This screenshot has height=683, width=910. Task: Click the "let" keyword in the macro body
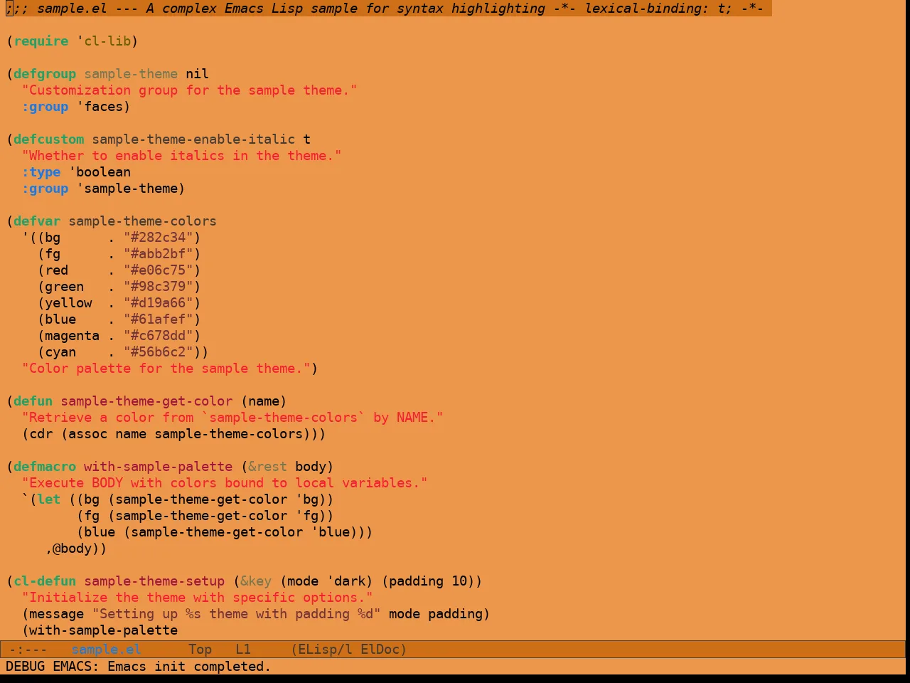(49, 499)
